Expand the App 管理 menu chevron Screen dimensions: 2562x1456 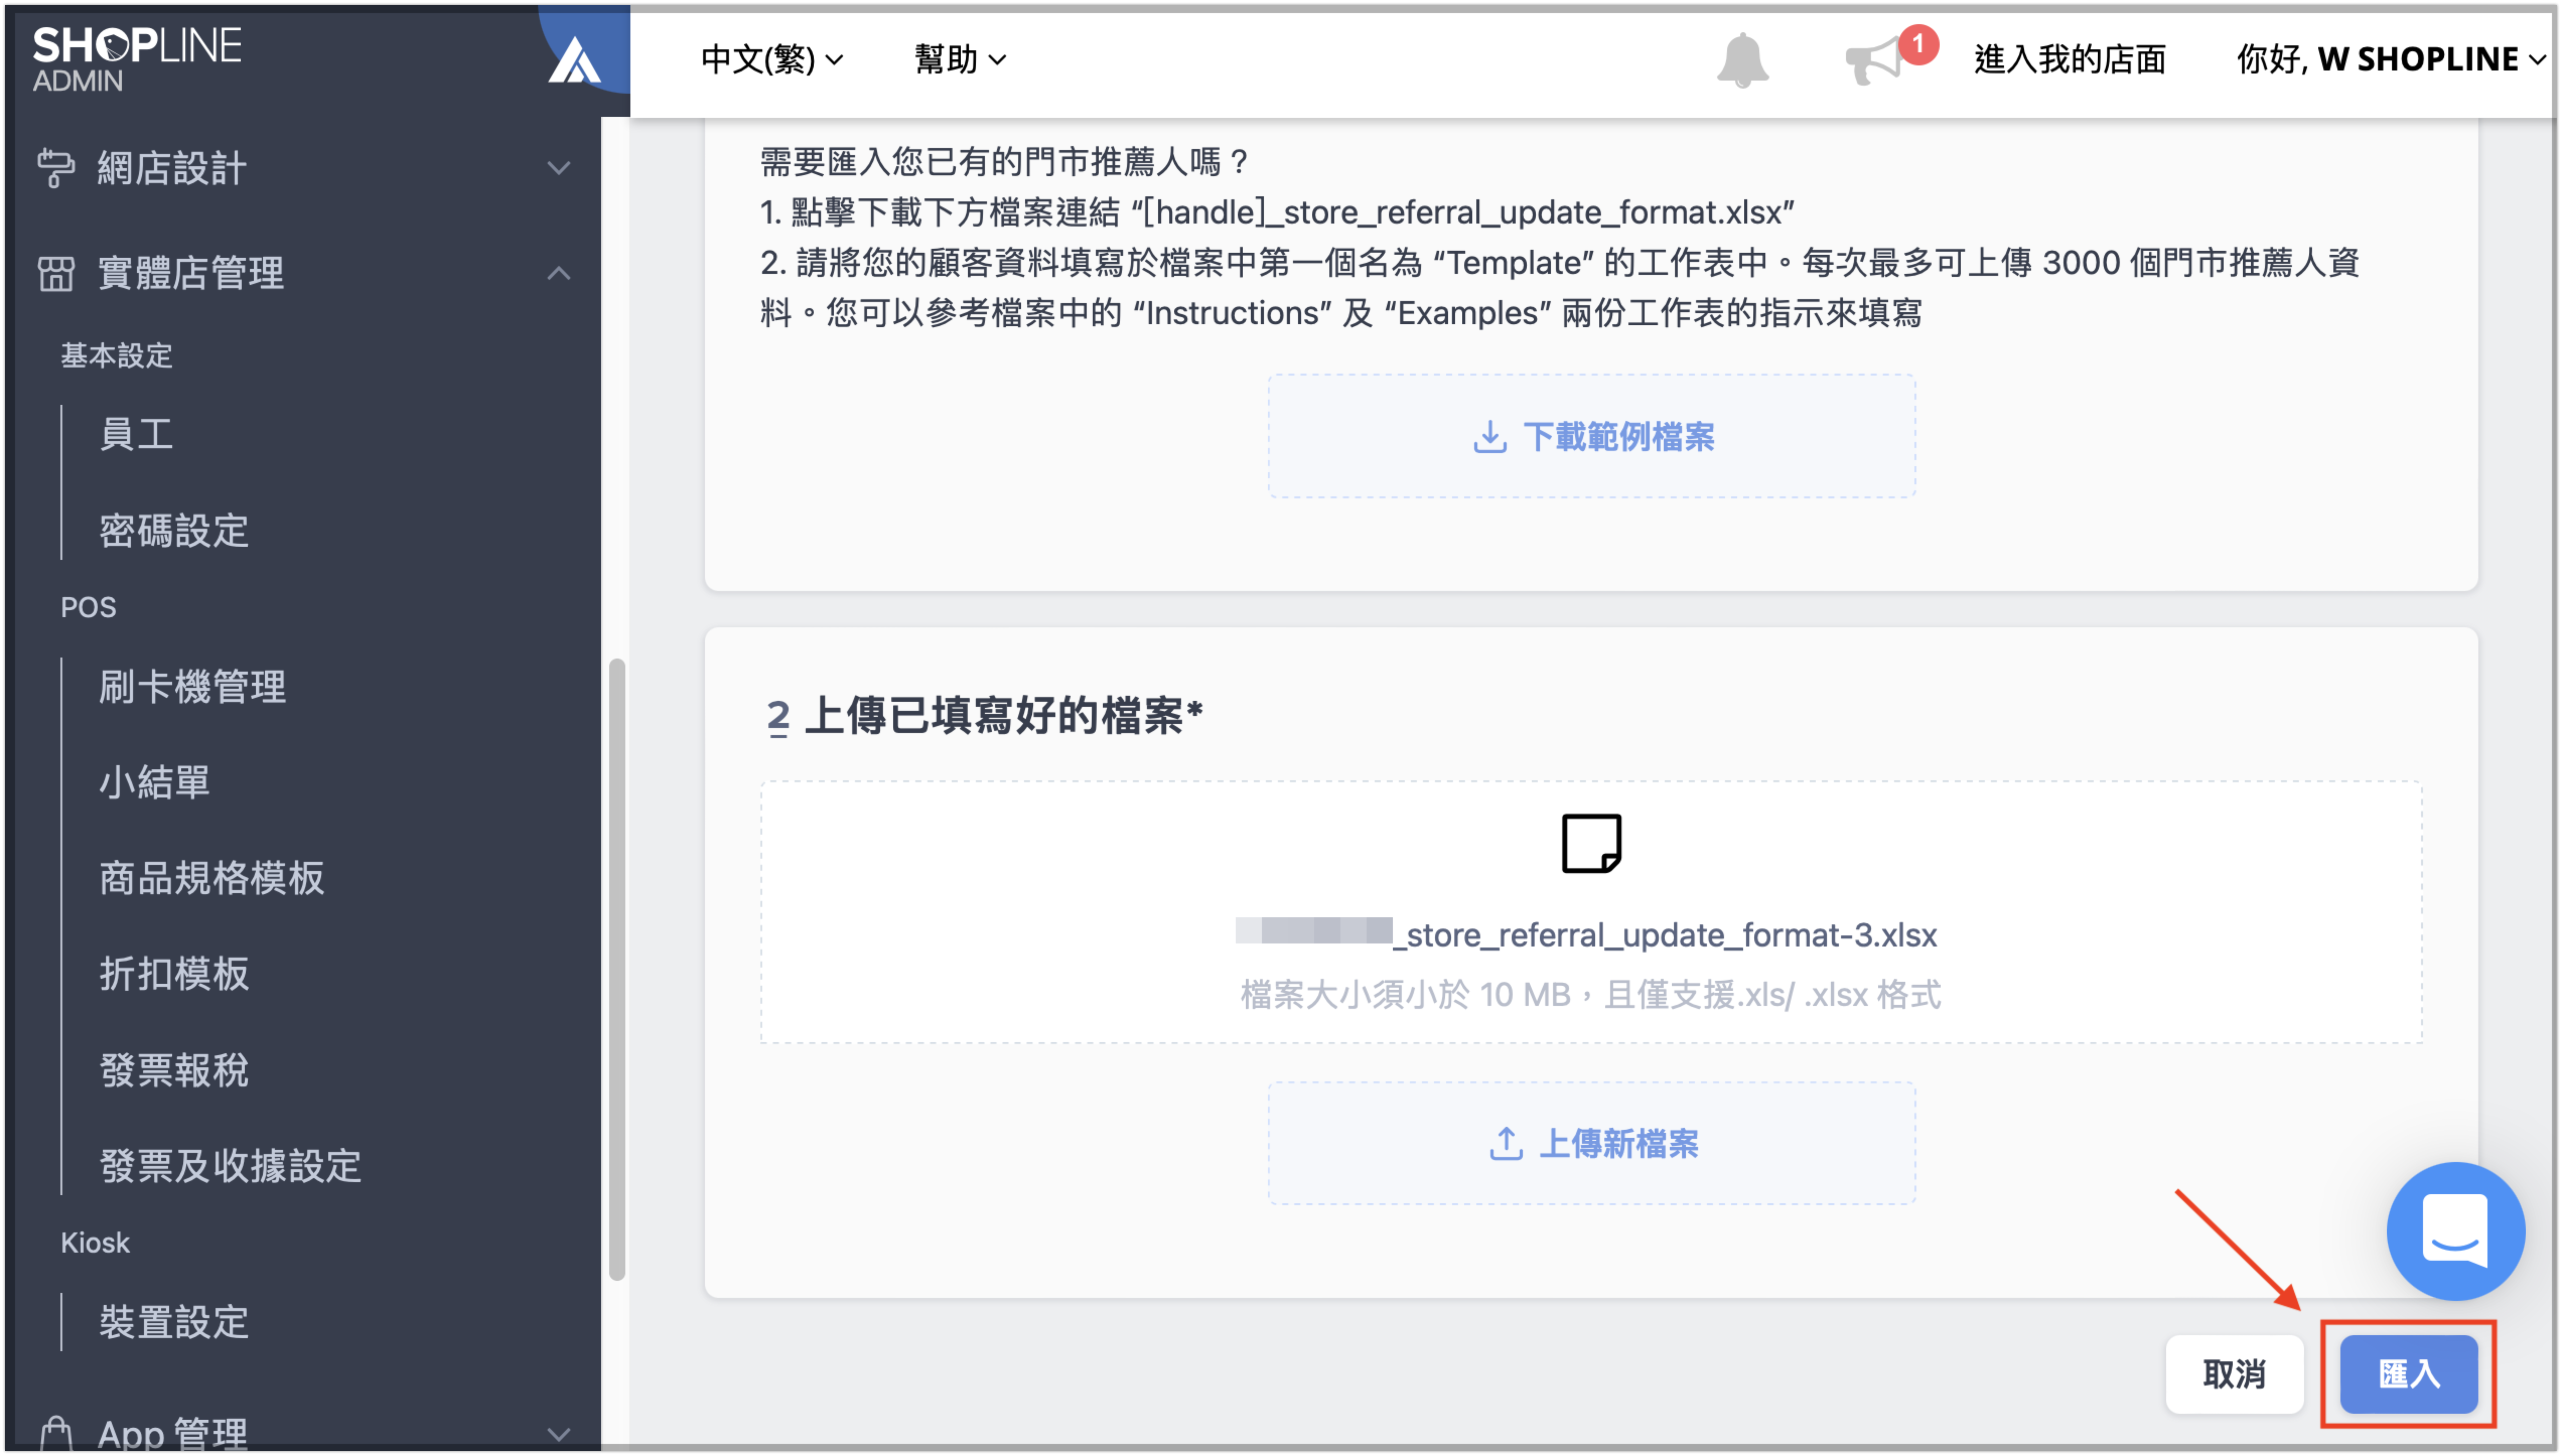[x=559, y=1434]
